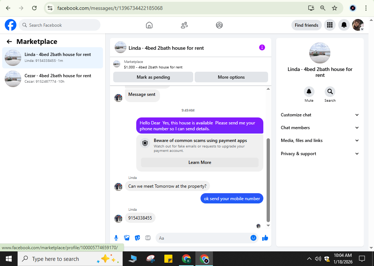Screen dimensions: 374x266
Task: Click 'ok send your mobile number' message
Action: 232,199
